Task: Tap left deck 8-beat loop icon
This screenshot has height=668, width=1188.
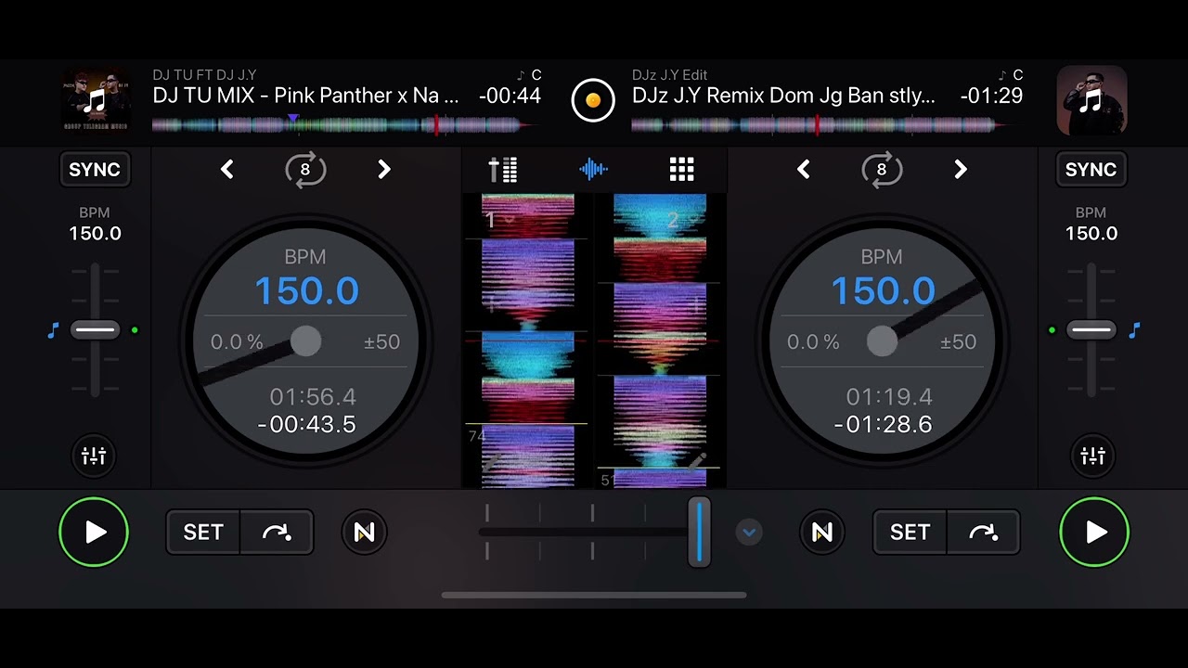Action: pos(305,170)
